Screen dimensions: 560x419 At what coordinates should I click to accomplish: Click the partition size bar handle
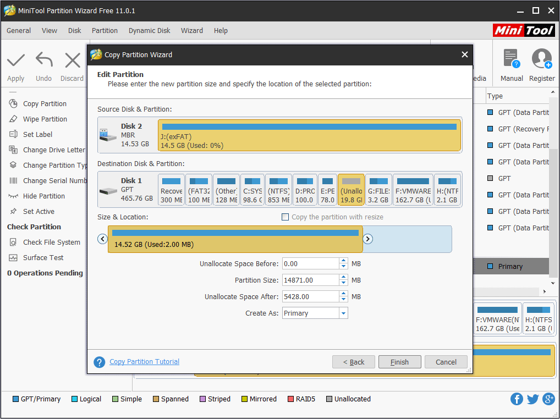coord(235,239)
